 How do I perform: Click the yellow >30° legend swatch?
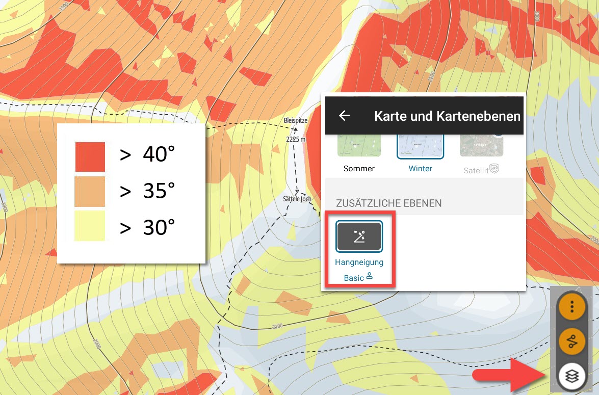coord(90,226)
